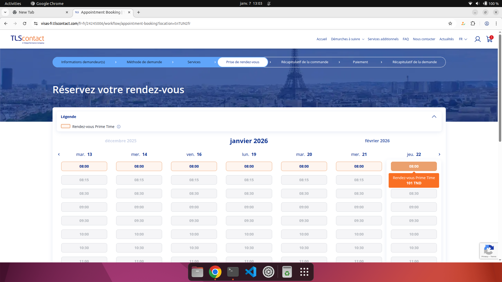The width and height of the screenshot is (502, 282).
Task: Select 08:00 slot on mer. 14
Action: click(x=139, y=166)
